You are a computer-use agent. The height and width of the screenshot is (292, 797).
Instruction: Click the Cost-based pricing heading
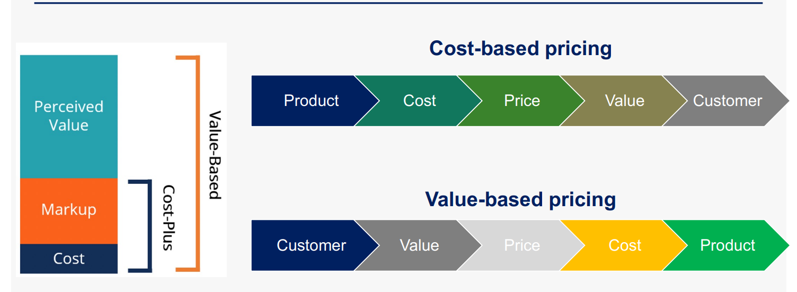coord(520,48)
